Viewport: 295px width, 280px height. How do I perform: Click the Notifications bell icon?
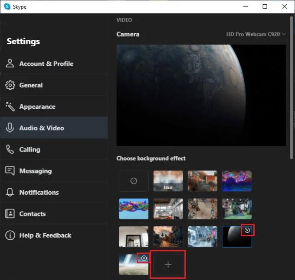pyautogui.click(x=10, y=192)
